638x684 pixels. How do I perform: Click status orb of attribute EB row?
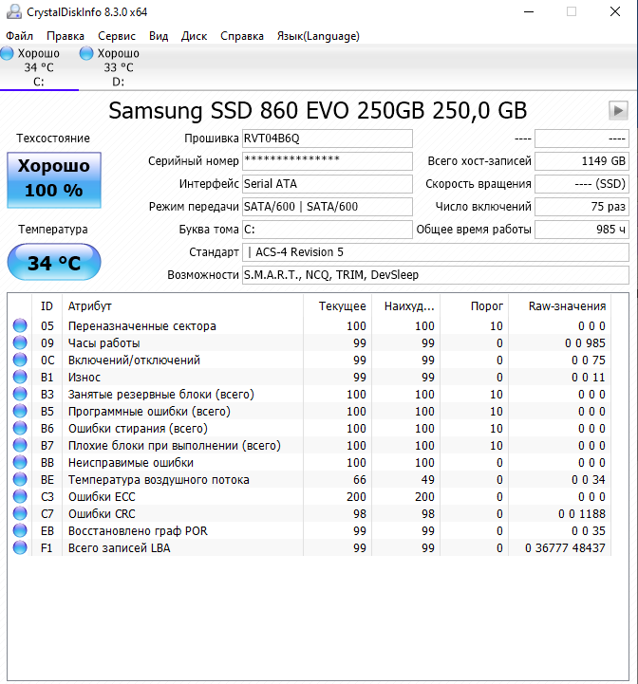[20, 530]
